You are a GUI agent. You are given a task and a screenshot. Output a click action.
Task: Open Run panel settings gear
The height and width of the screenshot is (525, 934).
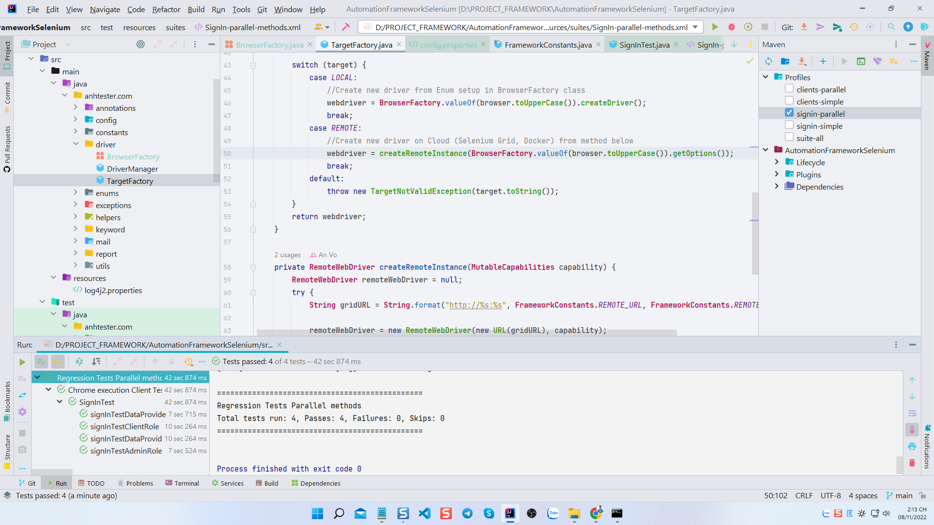pos(22,412)
